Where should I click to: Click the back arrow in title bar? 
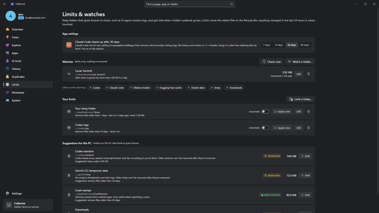click(x=4, y=4)
